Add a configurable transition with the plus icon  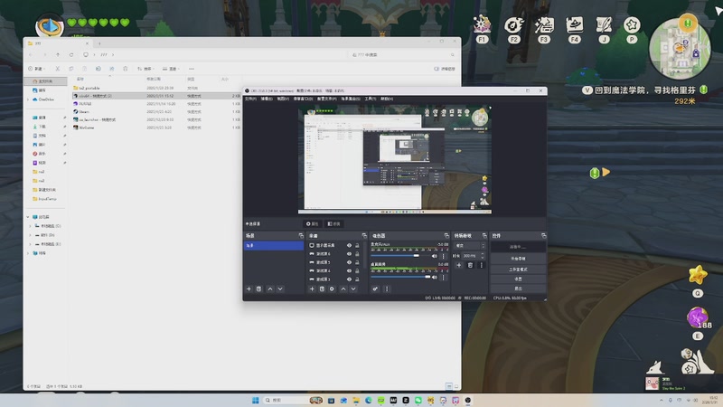coord(459,265)
